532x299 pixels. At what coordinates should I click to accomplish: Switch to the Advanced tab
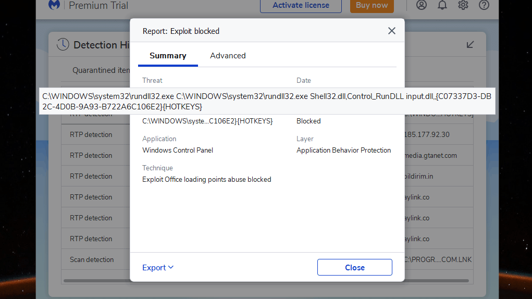click(228, 56)
